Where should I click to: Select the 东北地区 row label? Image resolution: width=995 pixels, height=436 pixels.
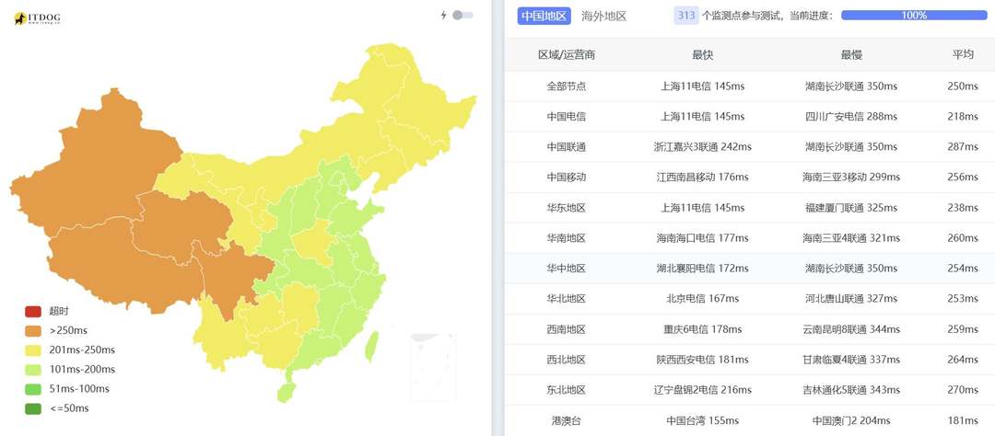click(x=567, y=390)
